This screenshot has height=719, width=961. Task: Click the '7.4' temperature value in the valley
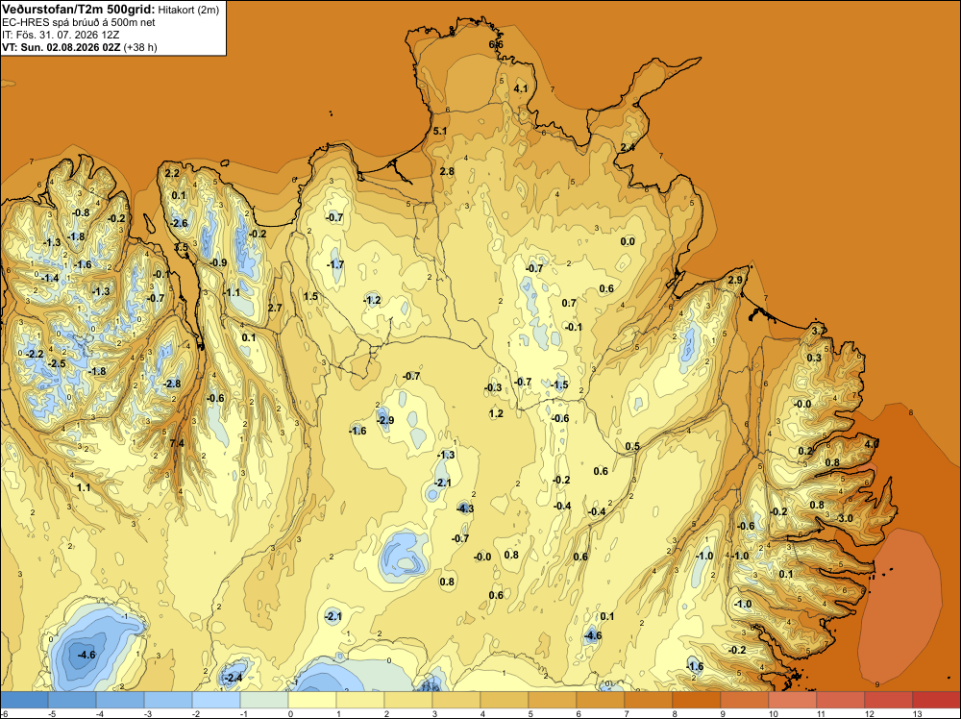pyautogui.click(x=177, y=443)
